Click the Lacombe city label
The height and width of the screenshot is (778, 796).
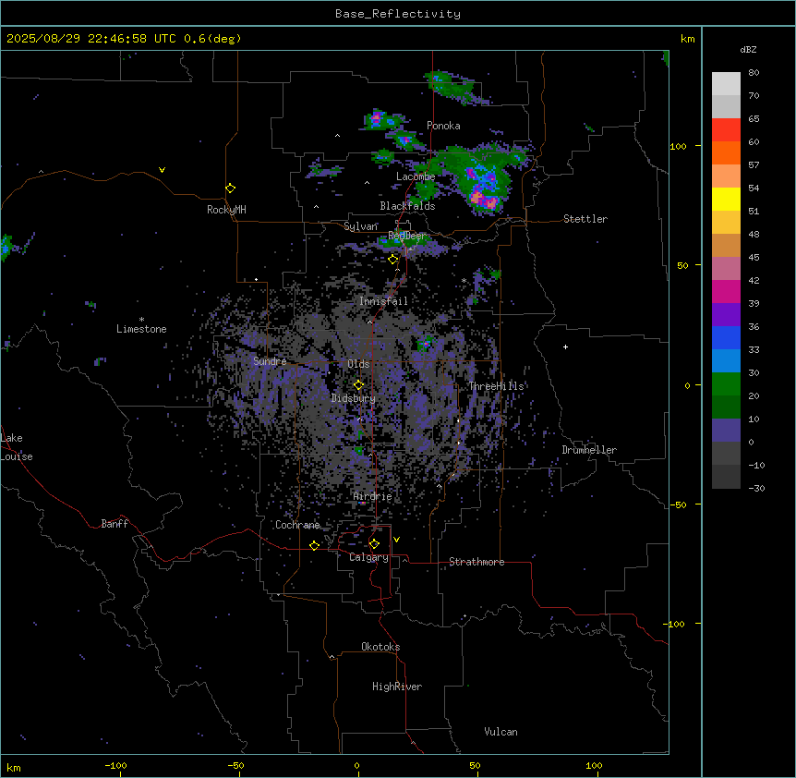416,176
